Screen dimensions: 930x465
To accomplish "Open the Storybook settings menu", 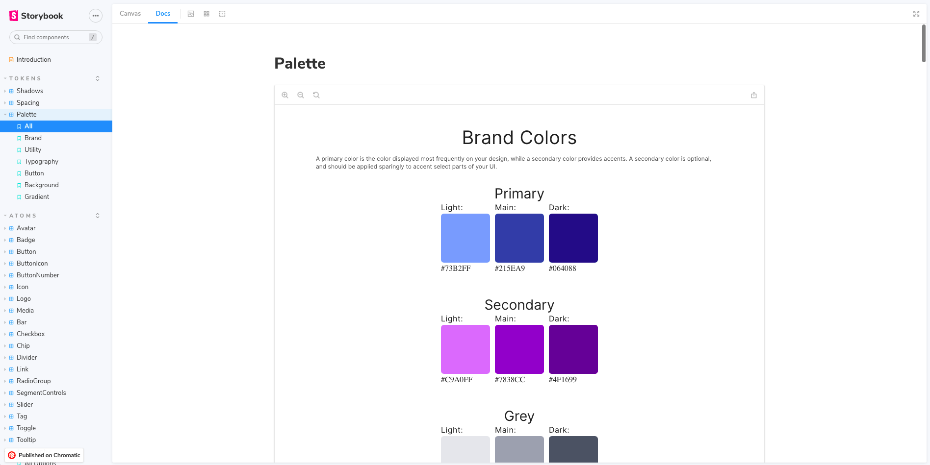I will tap(96, 16).
